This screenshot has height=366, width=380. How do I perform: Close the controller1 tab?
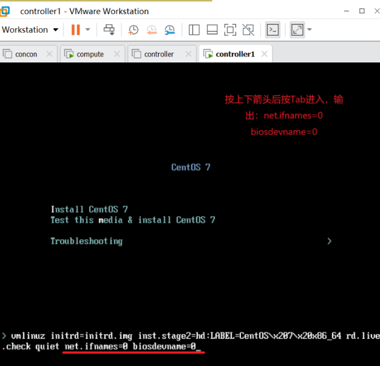tap(265, 54)
